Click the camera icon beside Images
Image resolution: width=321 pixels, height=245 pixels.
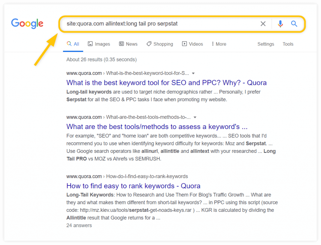pyautogui.click(x=90, y=44)
